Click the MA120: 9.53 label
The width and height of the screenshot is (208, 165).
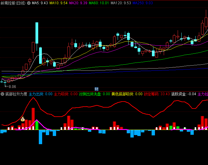pos(121,3)
